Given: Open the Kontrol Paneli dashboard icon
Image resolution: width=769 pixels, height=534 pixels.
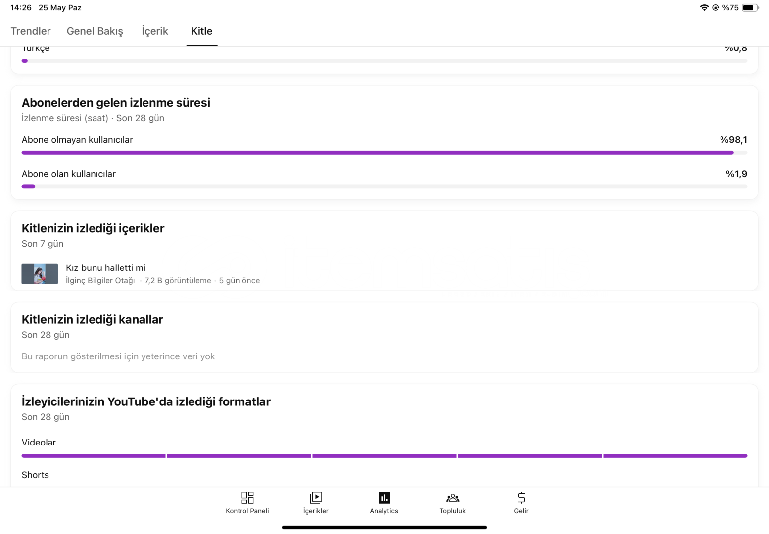Looking at the screenshot, I should pos(247,497).
